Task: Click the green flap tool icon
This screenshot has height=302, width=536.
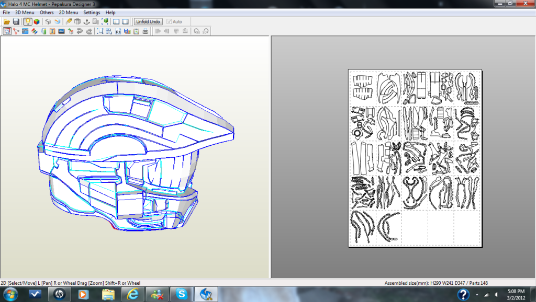Action: coord(43,31)
